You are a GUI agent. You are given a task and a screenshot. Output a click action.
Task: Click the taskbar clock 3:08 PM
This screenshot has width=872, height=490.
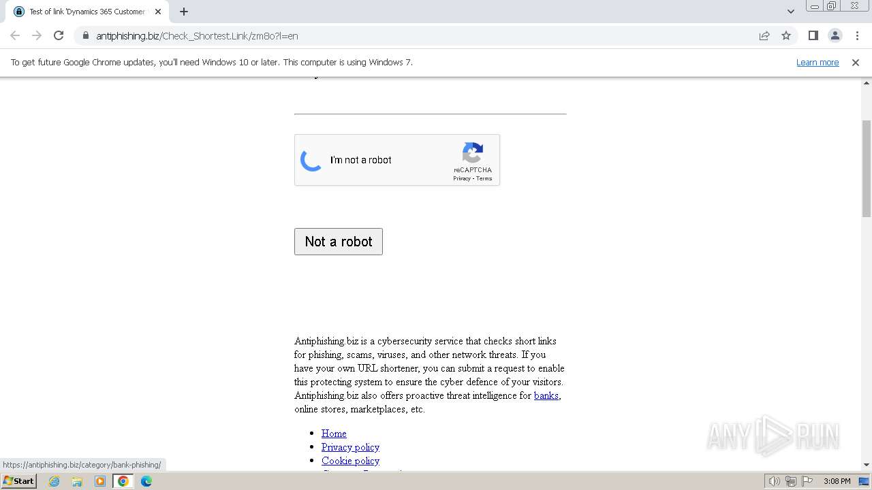(x=837, y=481)
